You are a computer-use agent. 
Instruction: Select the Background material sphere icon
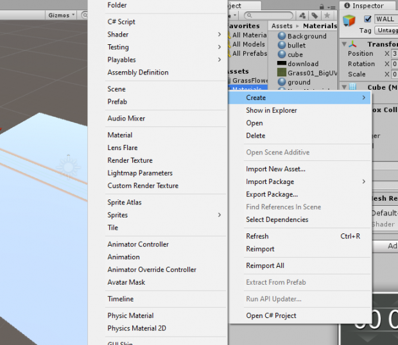pyautogui.click(x=281, y=37)
